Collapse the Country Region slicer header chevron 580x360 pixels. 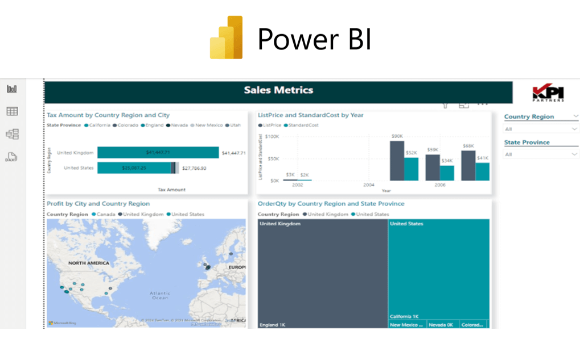(575, 116)
